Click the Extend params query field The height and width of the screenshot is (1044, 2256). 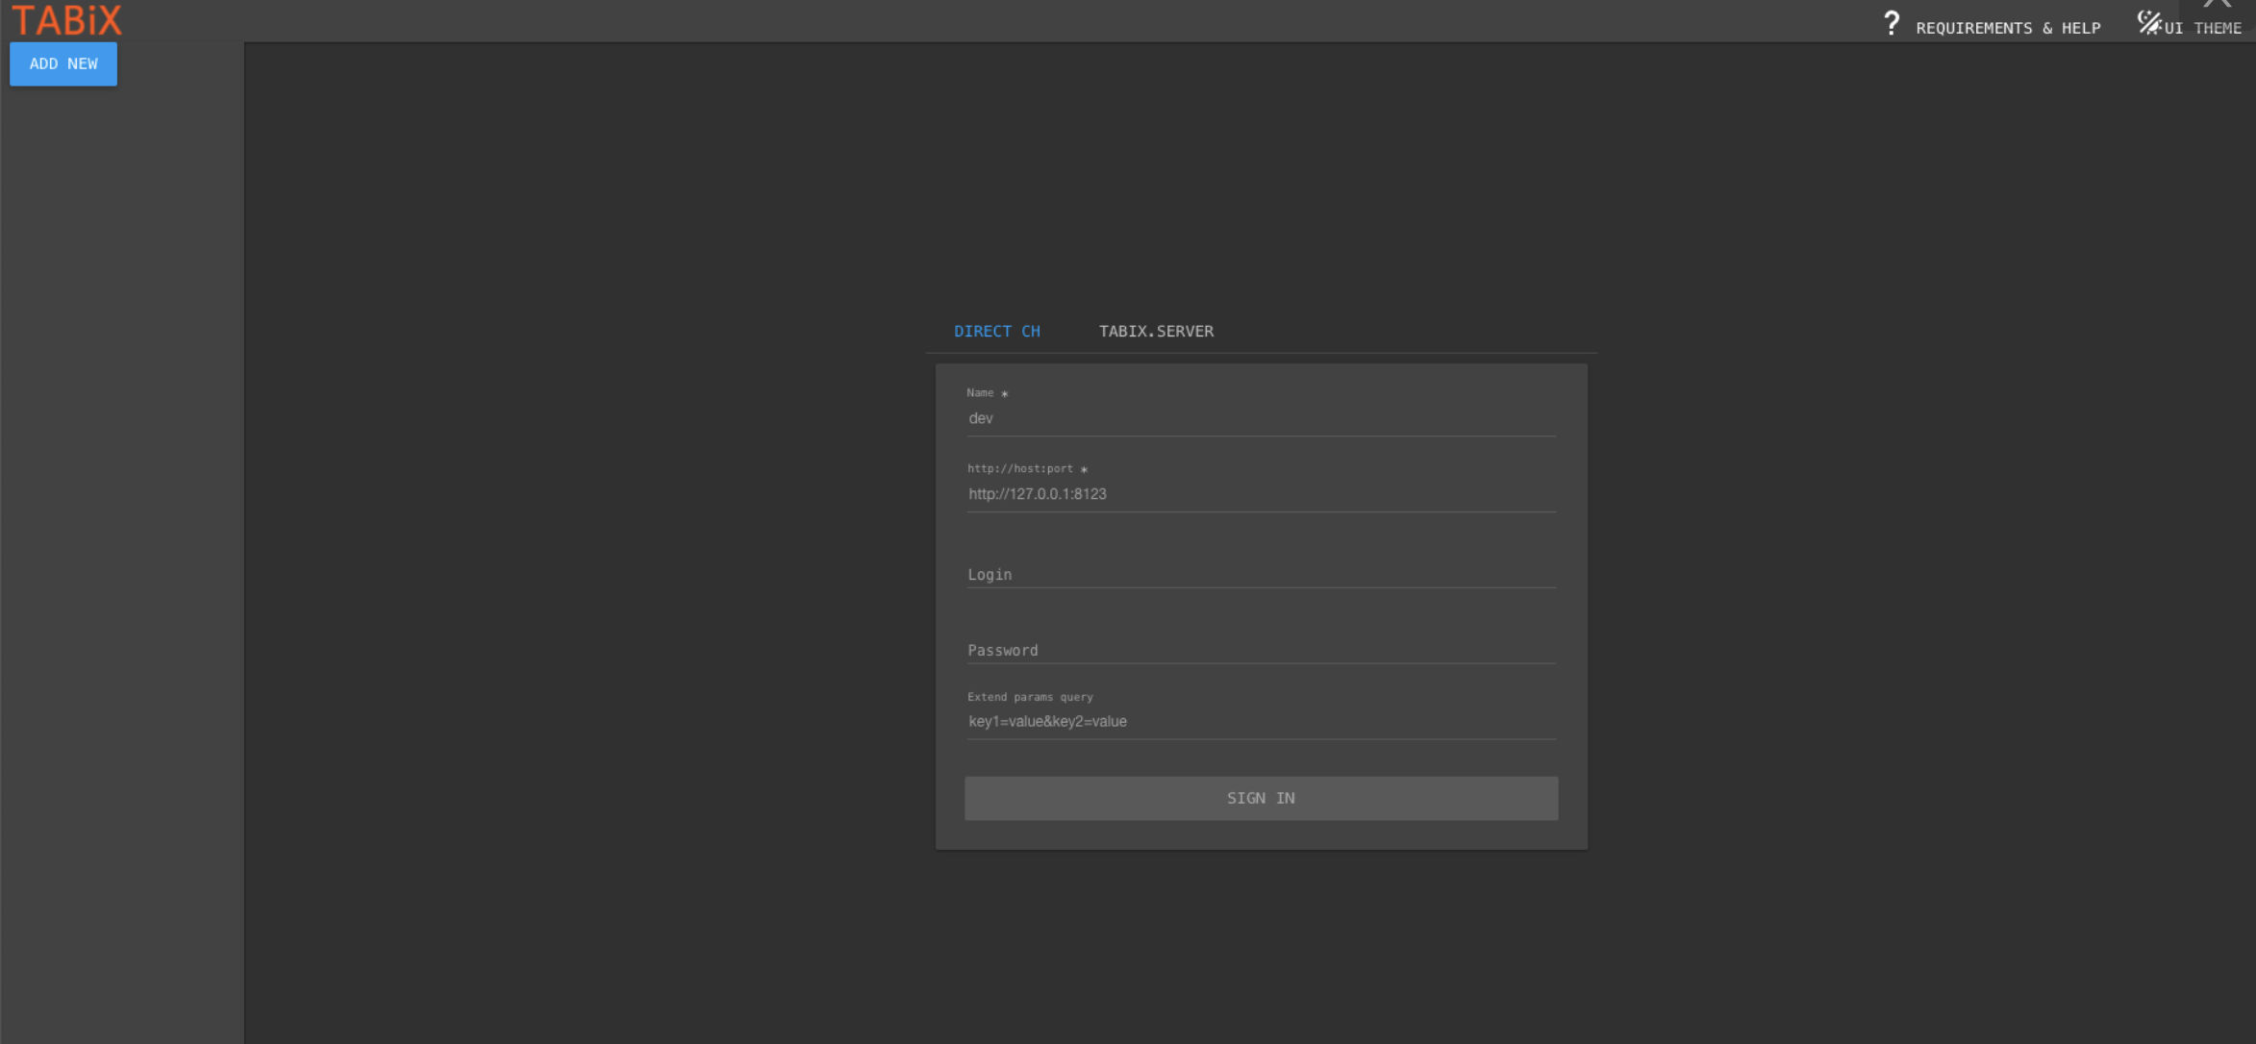coord(1261,722)
